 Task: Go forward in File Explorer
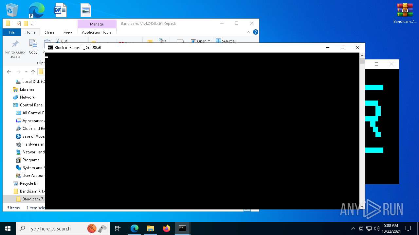[x=18, y=72]
